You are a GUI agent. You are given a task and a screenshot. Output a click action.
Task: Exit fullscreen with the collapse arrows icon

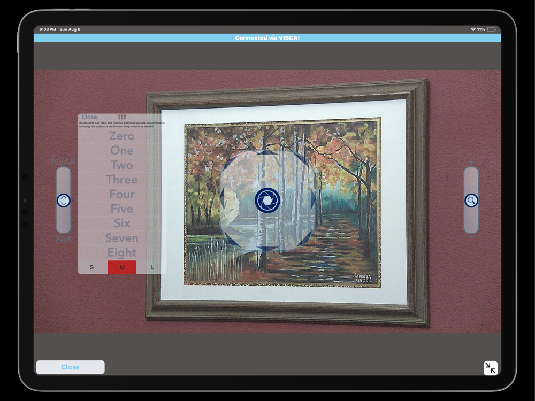491,368
